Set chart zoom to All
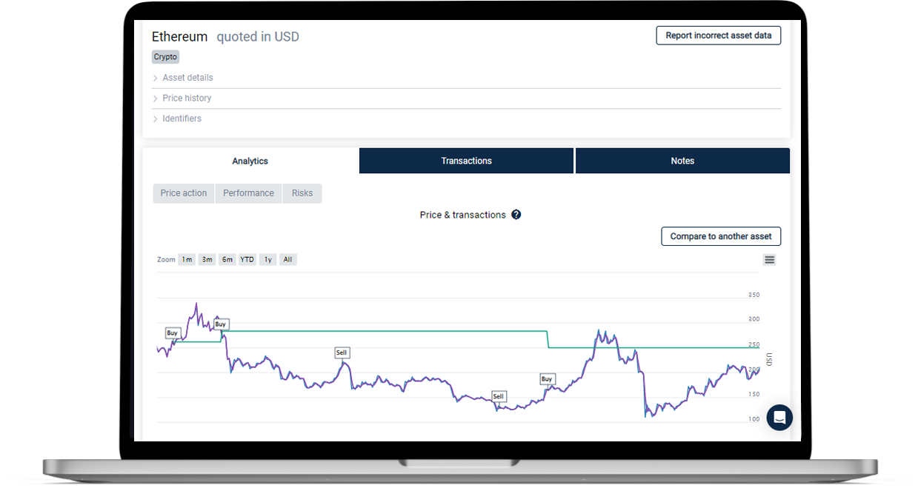The image size is (918, 491). 288,260
